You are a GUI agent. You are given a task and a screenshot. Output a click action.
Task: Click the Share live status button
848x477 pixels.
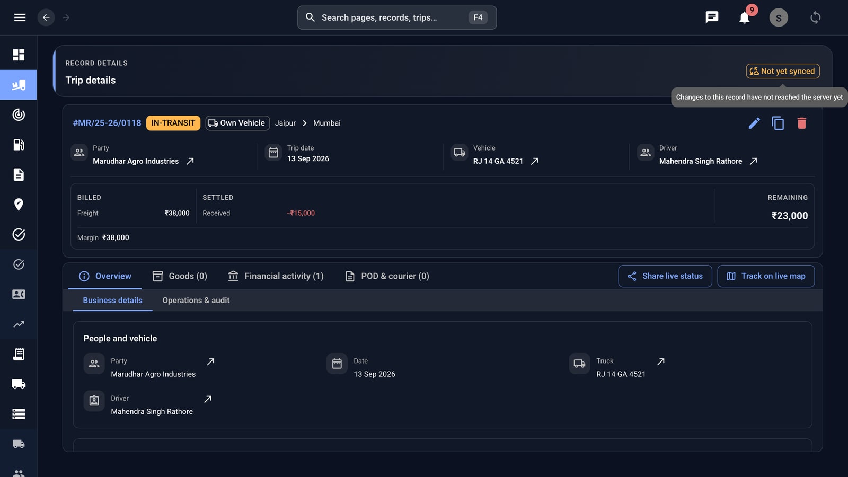tap(665, 276)
